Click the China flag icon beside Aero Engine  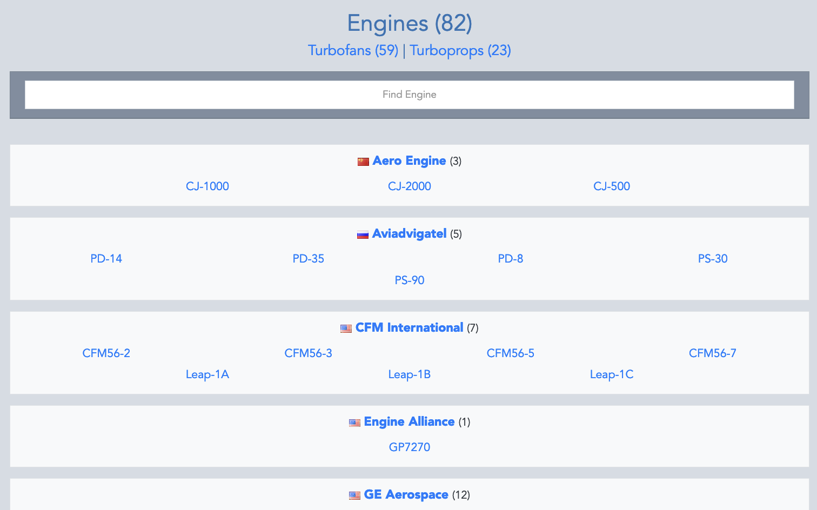click(363, 160)
